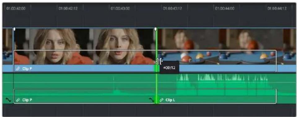
Task: Click the 01:00:44:00 ruler timecode
Action: coord(225,9)
